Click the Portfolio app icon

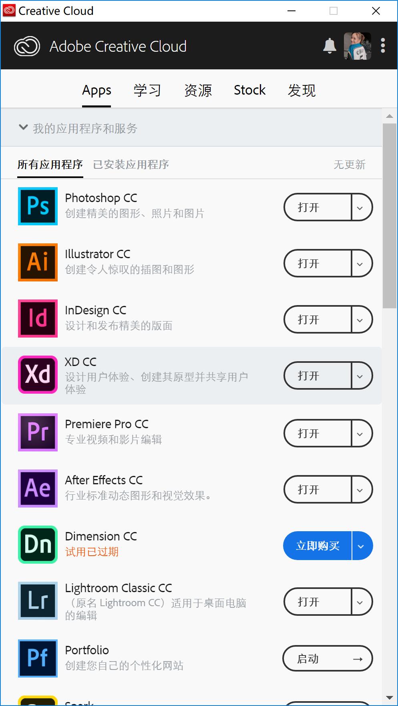(38, 658)
